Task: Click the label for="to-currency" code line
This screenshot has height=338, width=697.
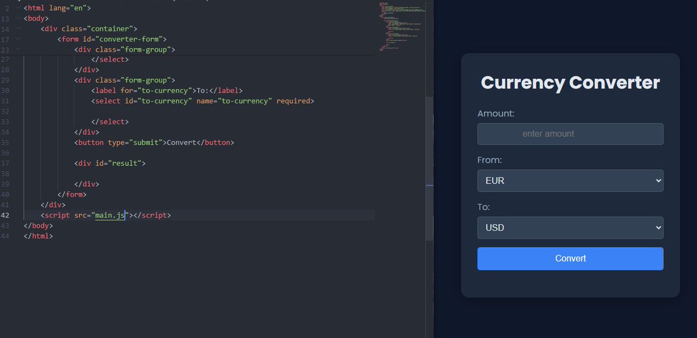Action: click(167, 90)
